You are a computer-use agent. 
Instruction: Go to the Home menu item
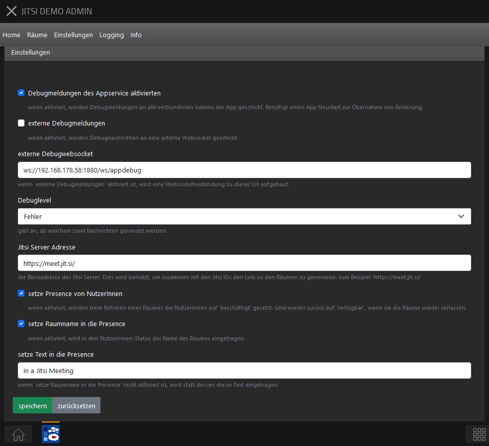[12, 35]
